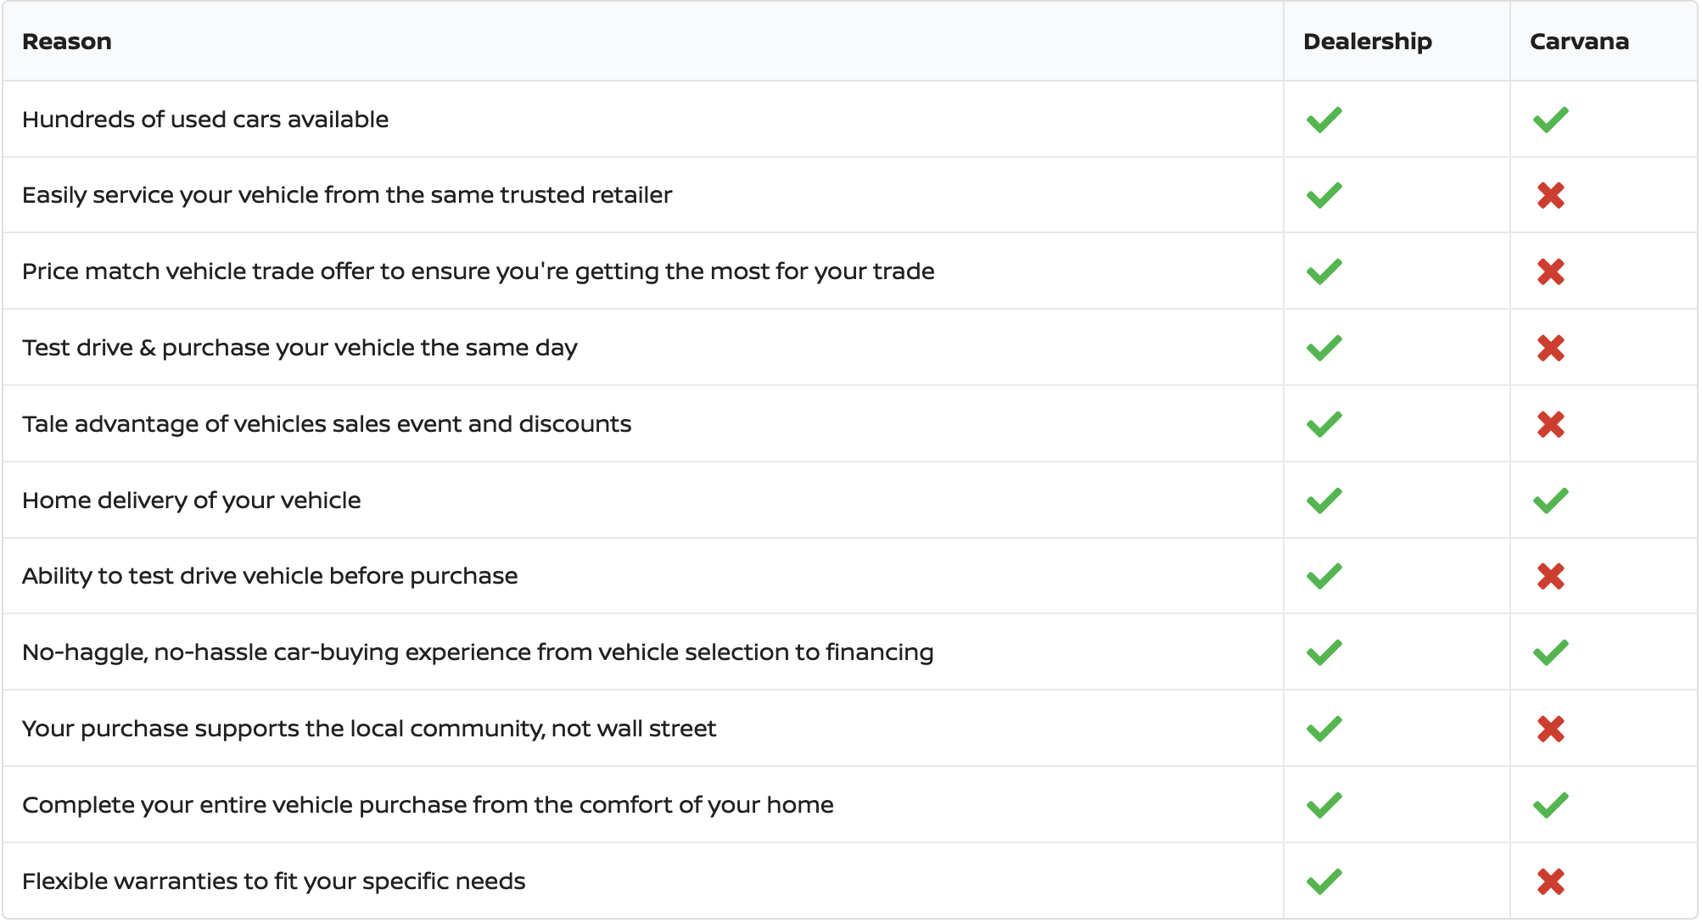Click Carvana red X for Flexible warranties row
1702x923 pixels.
(x=1550, y=881)
